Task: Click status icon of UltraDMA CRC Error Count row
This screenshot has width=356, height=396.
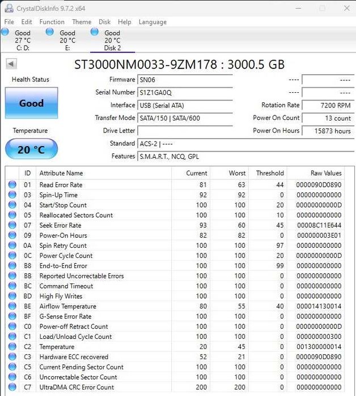Action: pyautogui.click(x=12, y=386)
